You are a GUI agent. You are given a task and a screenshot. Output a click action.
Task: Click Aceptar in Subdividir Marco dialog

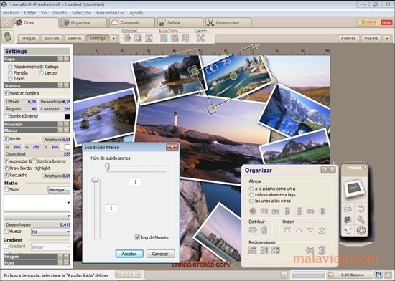[x=129, y=254]
